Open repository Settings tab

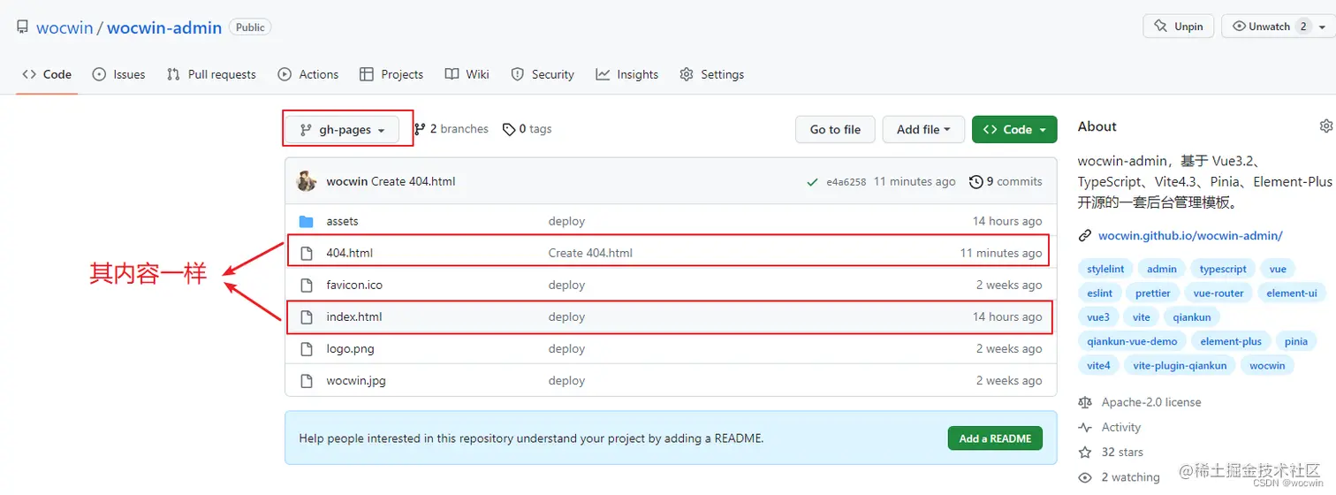[711, 74]
